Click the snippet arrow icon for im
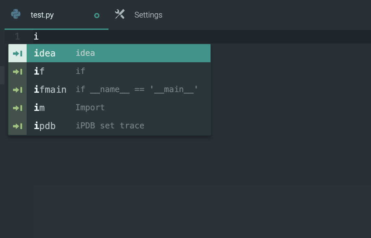Image resolution: width=371 pixels, height=238 pixels. (18, 108)
